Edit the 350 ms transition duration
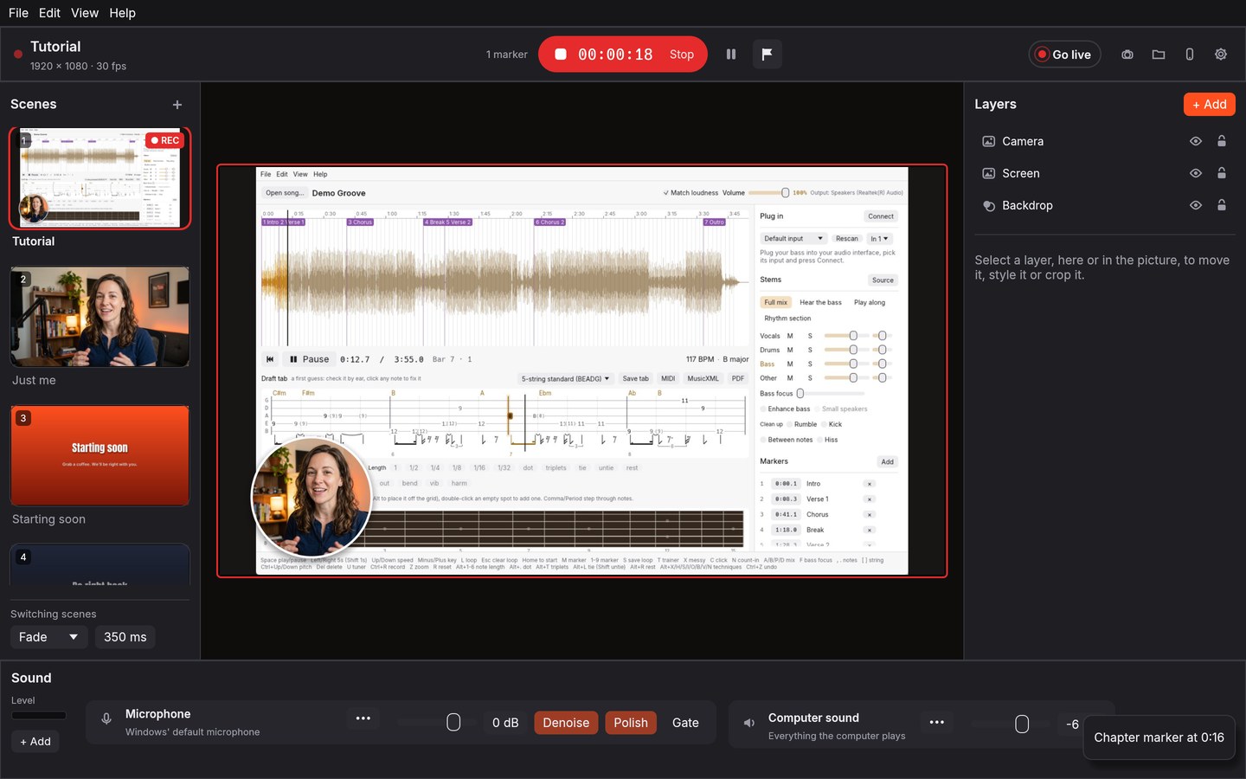The height and width of the screenshot is (779, 1246). tap(125, 637)
